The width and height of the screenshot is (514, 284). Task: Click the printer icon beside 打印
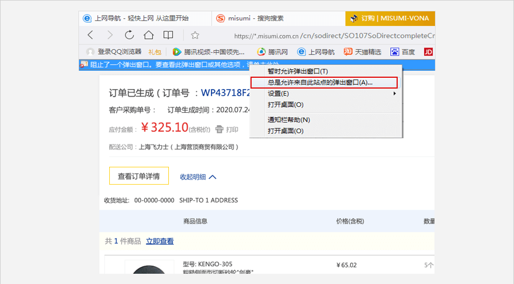[x=220, y=129]
